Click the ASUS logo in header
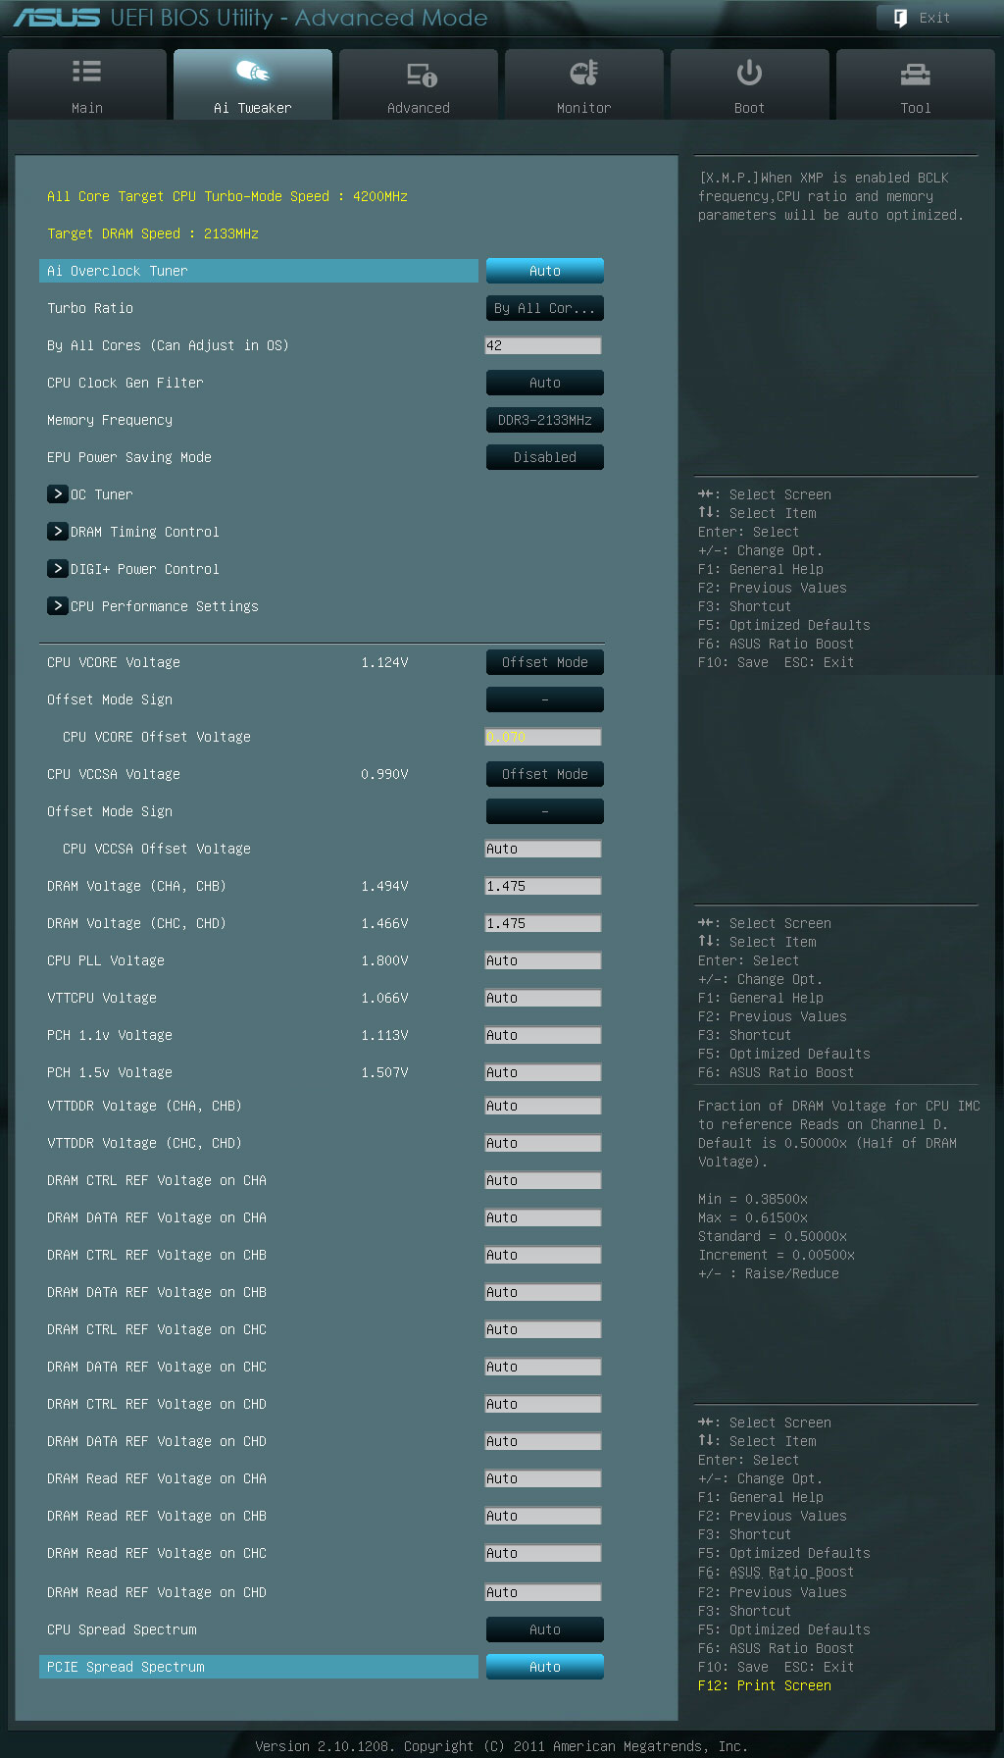Viewport: 1004px width, 1758px height. coord(57,18)
